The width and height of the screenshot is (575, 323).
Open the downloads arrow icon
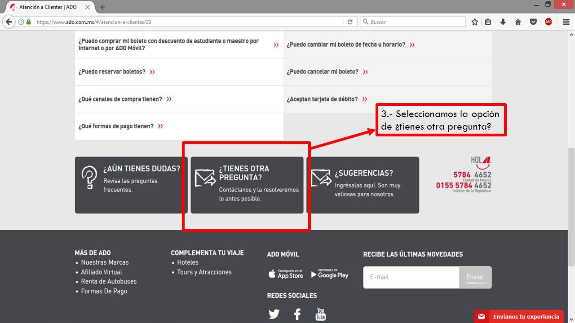click(x=503, y=22)
